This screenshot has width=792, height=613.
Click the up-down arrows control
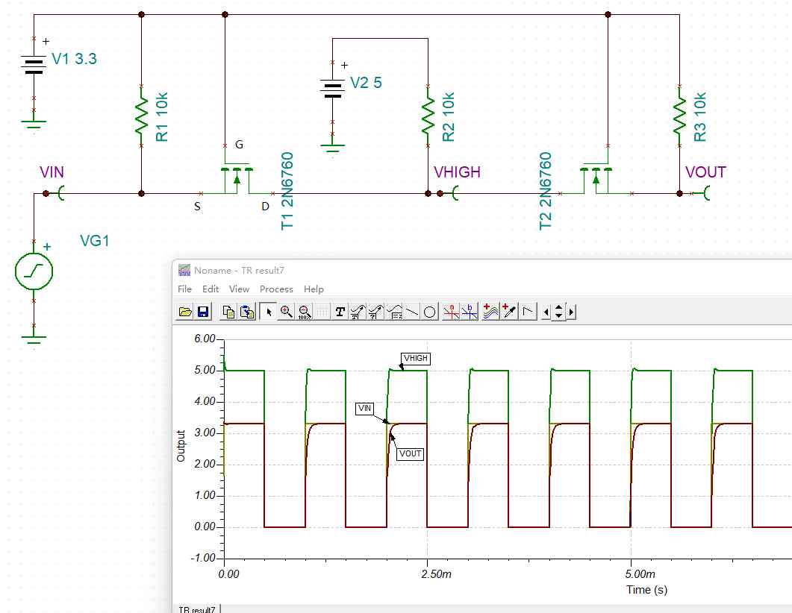pos(558,312)
